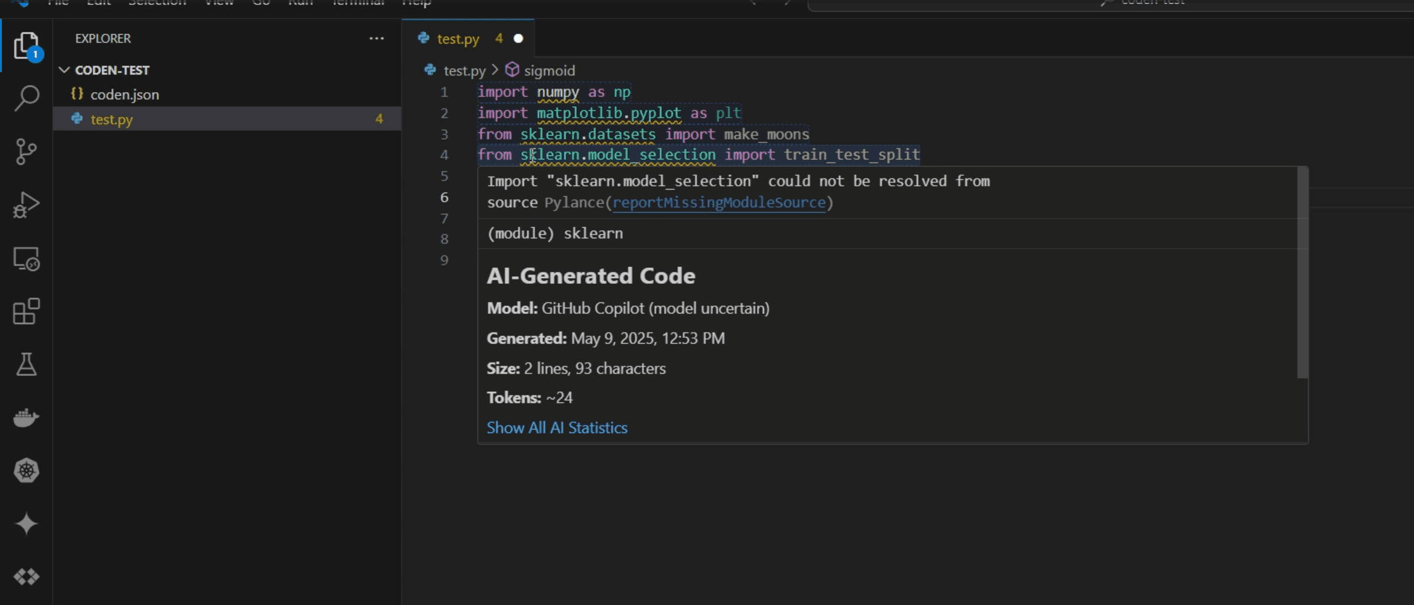Open the sparkle AI assistant icon
Viewport: 1414px width, 605px height.
[27, 524]
